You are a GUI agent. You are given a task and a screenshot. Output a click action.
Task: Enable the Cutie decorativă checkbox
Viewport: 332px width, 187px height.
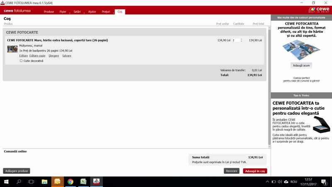click(21, 61)
